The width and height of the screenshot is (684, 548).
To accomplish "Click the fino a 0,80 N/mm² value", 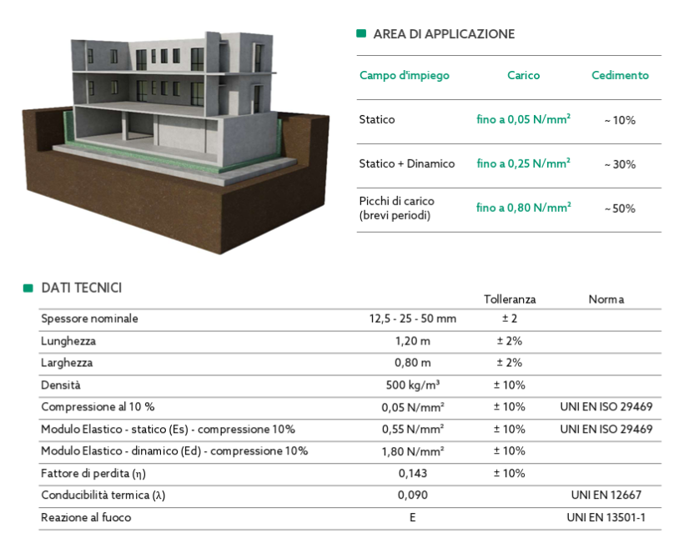I will click(523, 208).
